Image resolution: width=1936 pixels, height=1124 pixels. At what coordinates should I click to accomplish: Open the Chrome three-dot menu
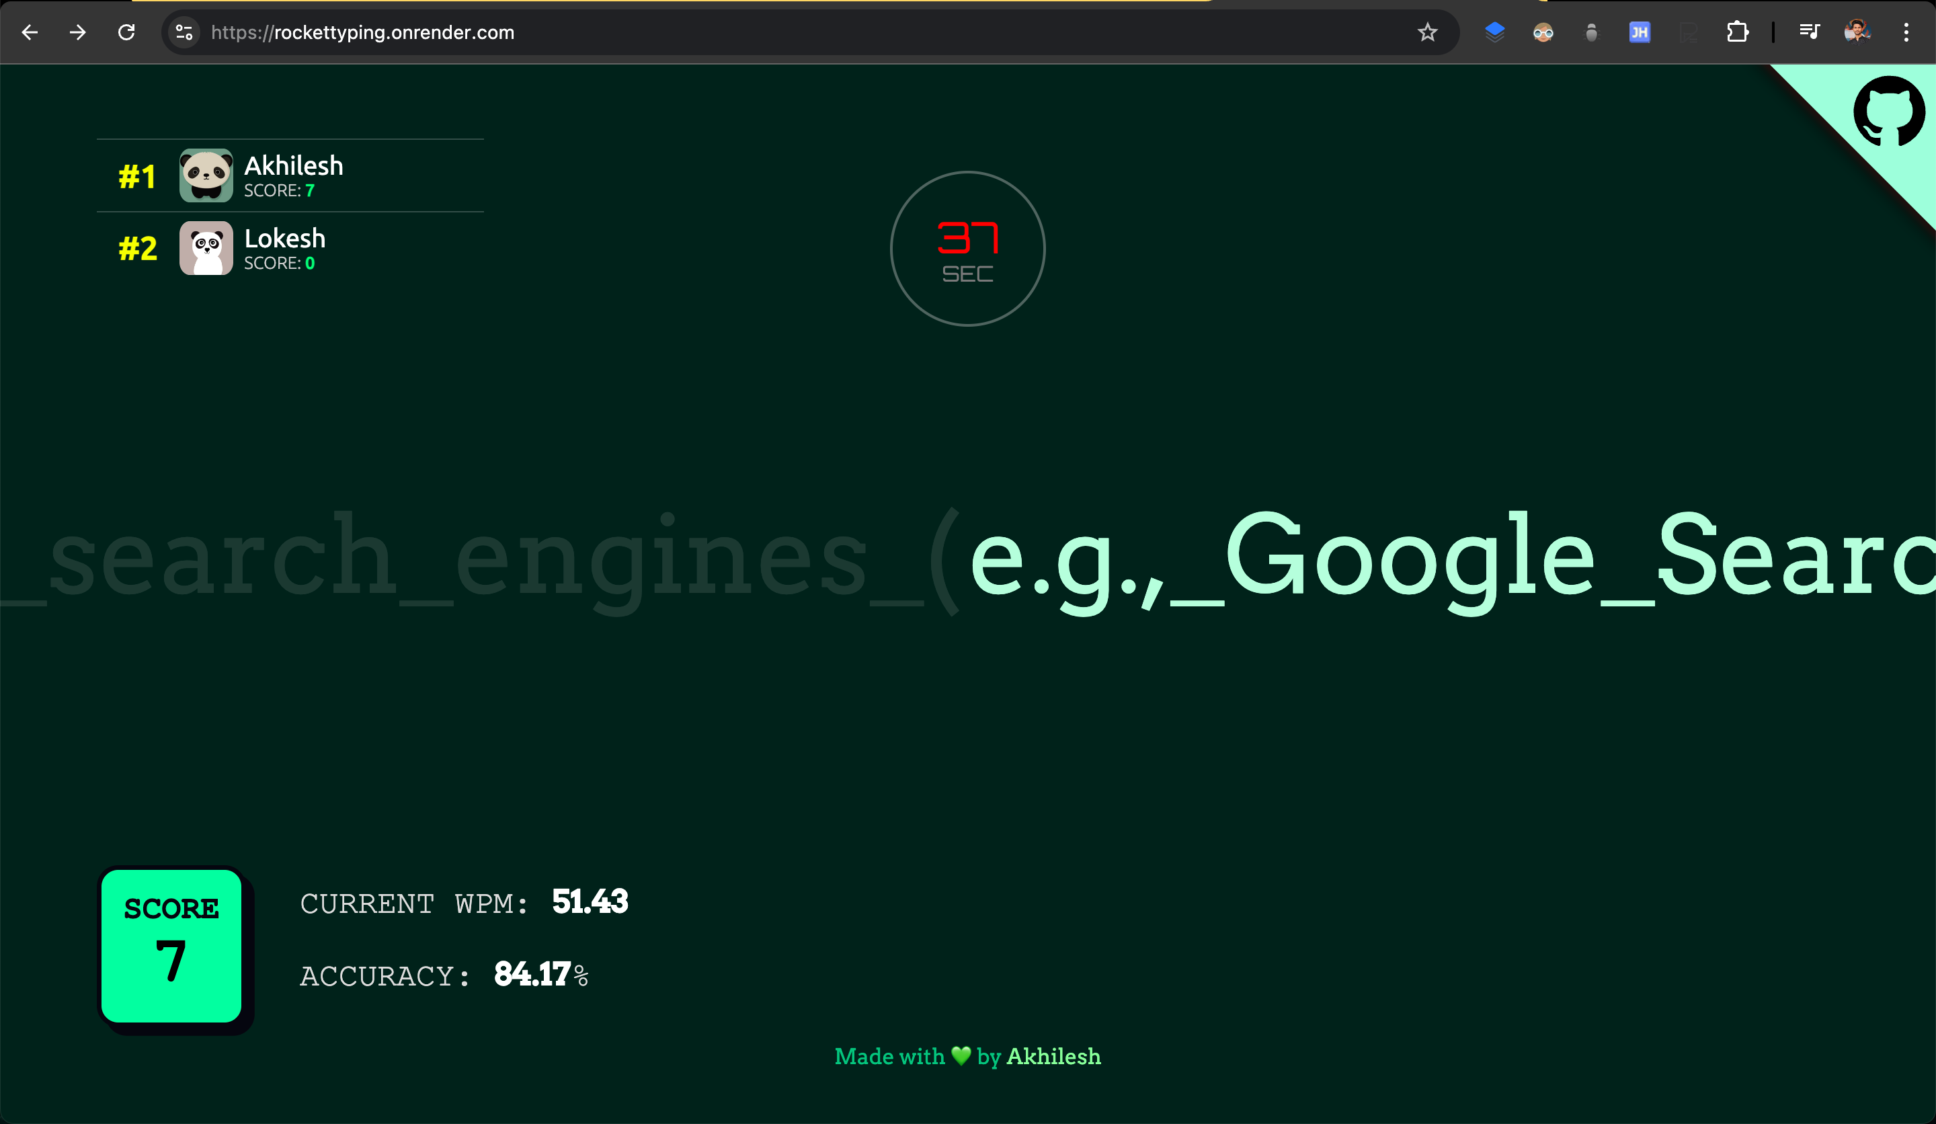pyautogui.click(x=1906, y=32)
